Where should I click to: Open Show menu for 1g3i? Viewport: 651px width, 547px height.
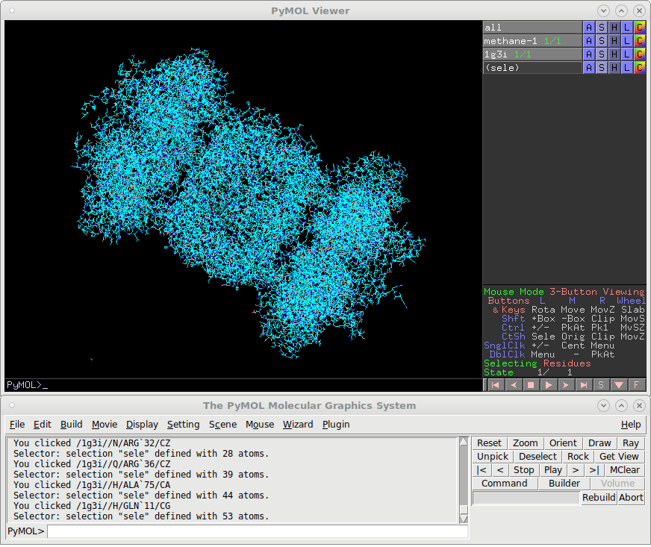point(602,54)
